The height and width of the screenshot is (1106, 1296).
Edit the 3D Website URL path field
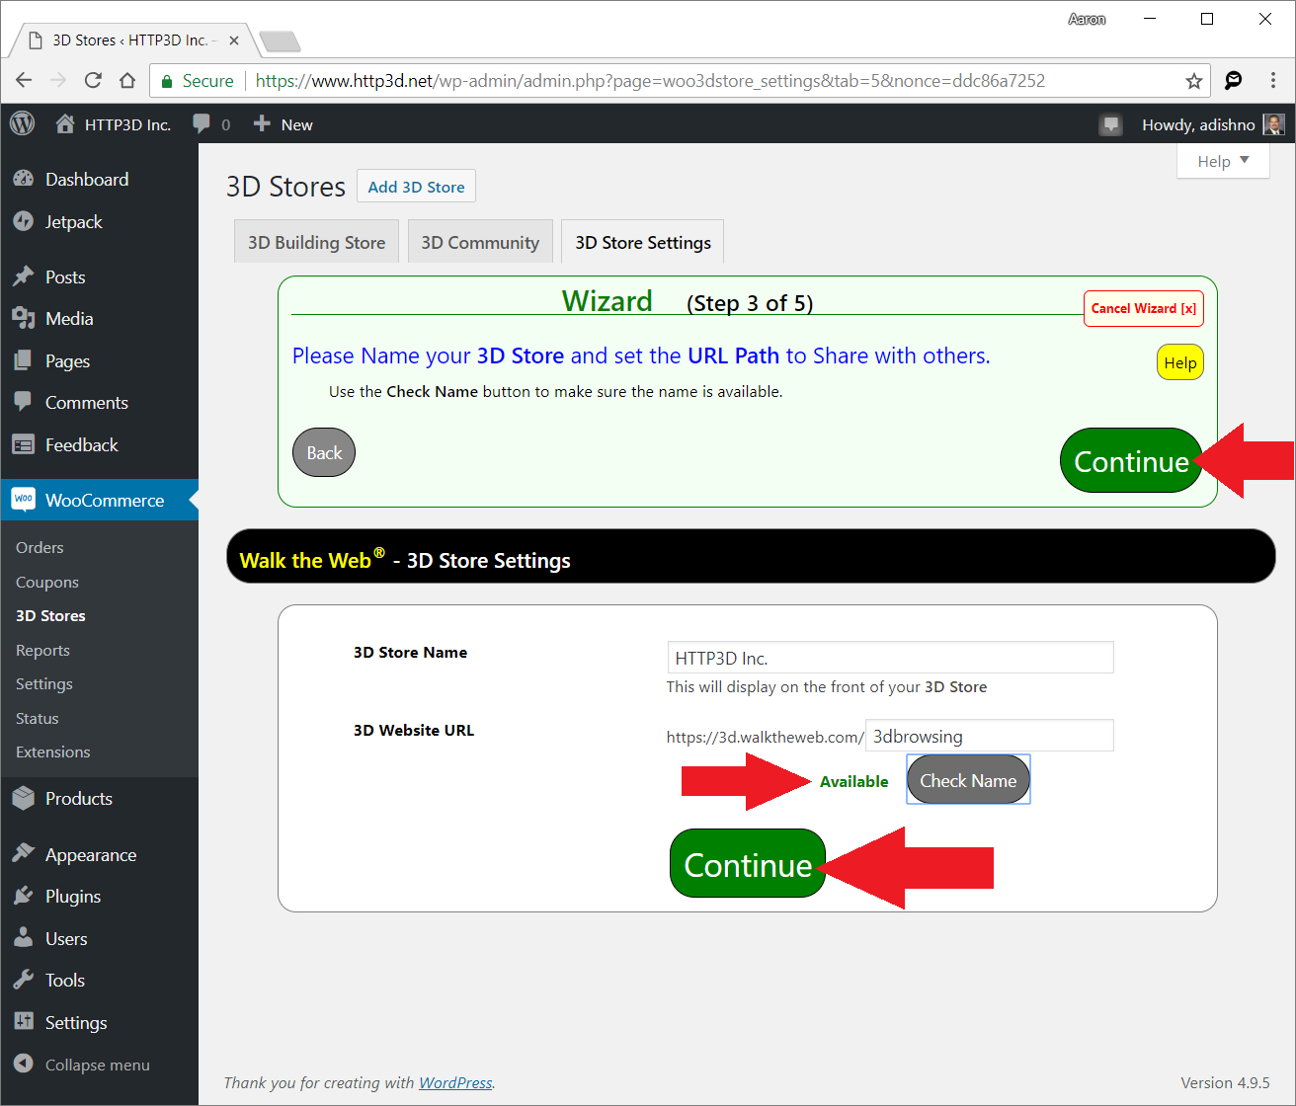990,736
